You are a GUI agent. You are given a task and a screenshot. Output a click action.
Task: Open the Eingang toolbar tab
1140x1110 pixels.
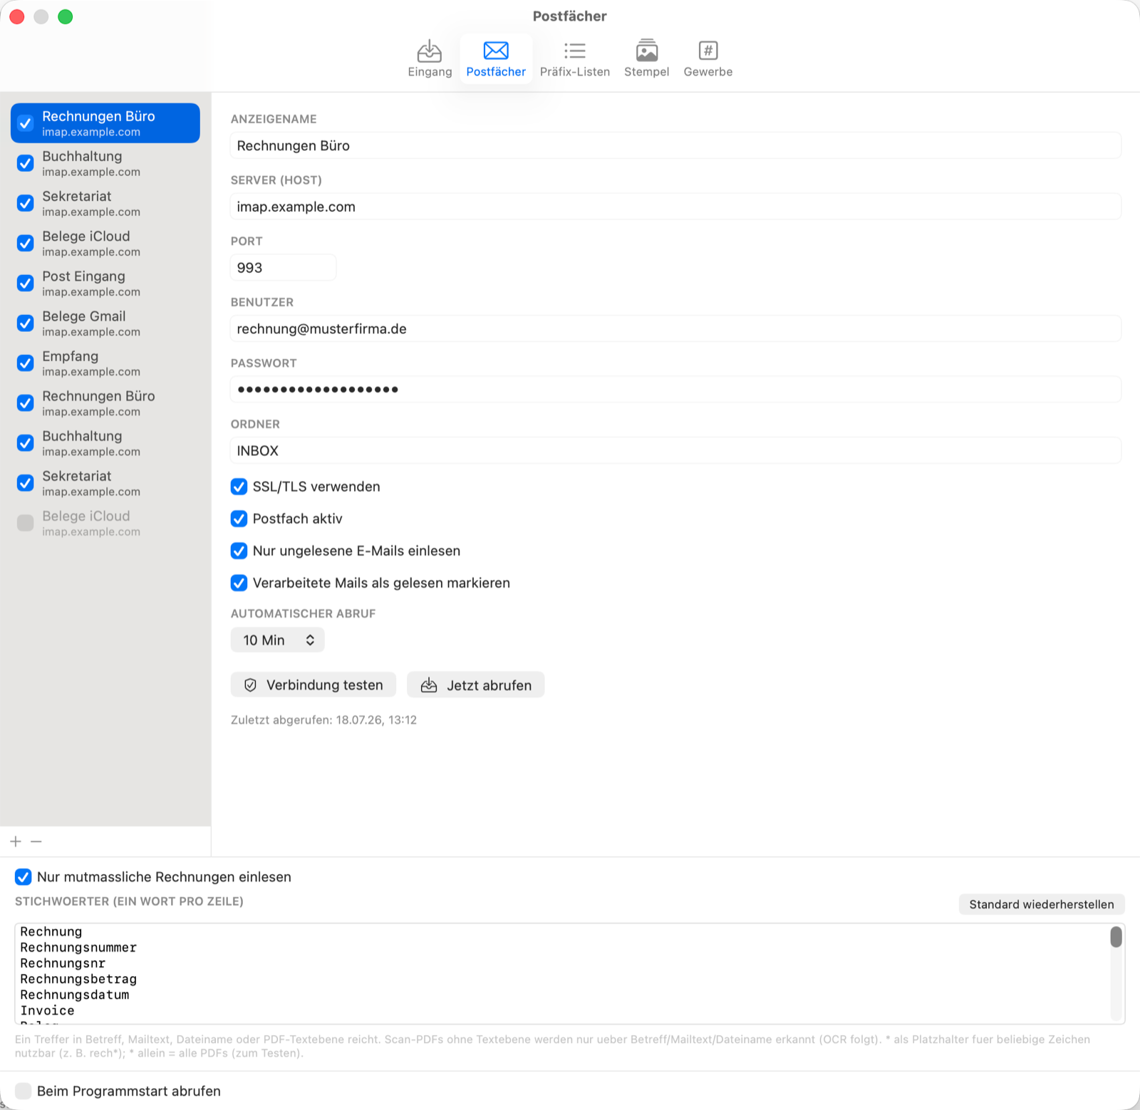[x=430, y=58]
